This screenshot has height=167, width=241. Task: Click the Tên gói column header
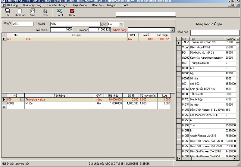click(76, 35)
